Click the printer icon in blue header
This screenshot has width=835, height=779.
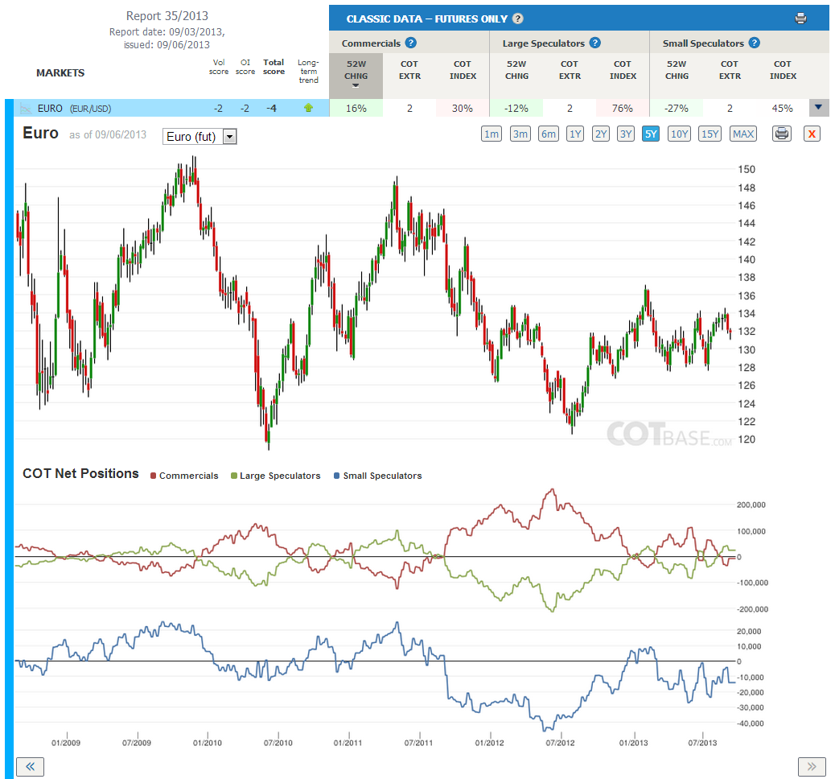point(800,19)
